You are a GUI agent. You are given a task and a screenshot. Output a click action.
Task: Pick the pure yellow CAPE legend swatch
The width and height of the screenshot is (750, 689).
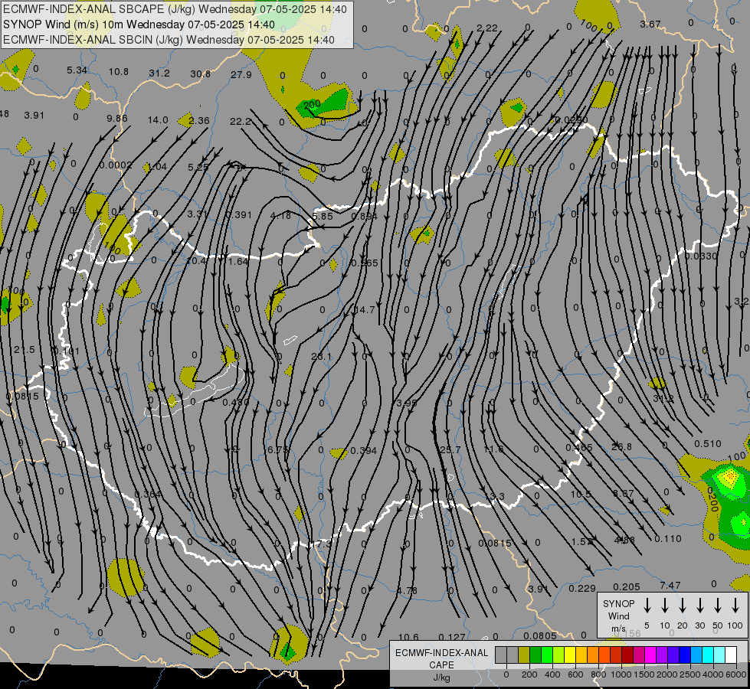(x=570, y=655)
